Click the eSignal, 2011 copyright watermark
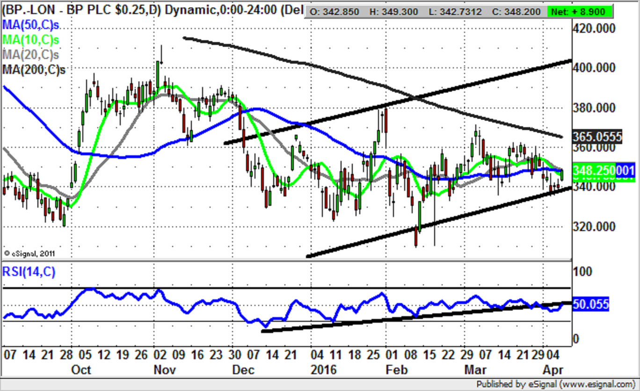Screen dimensions: 640x391 30,253
